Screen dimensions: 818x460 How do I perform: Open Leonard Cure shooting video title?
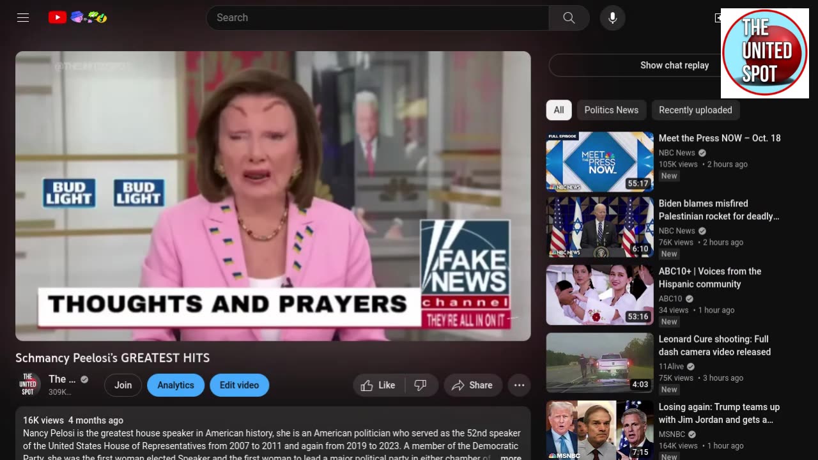coord(714,346)
